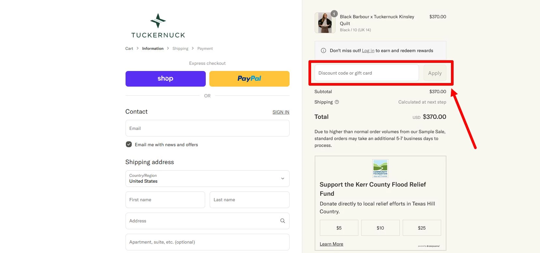Click 'Calculated at next step' text
The width and height of the screenshot is (540, 253).
(422, 102)
